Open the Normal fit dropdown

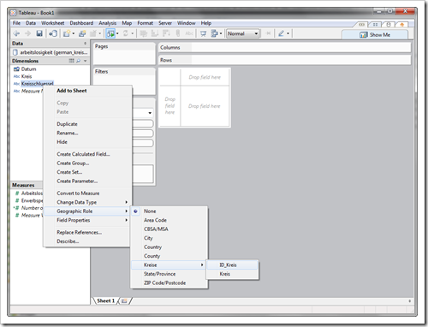[x=242, y=33]
